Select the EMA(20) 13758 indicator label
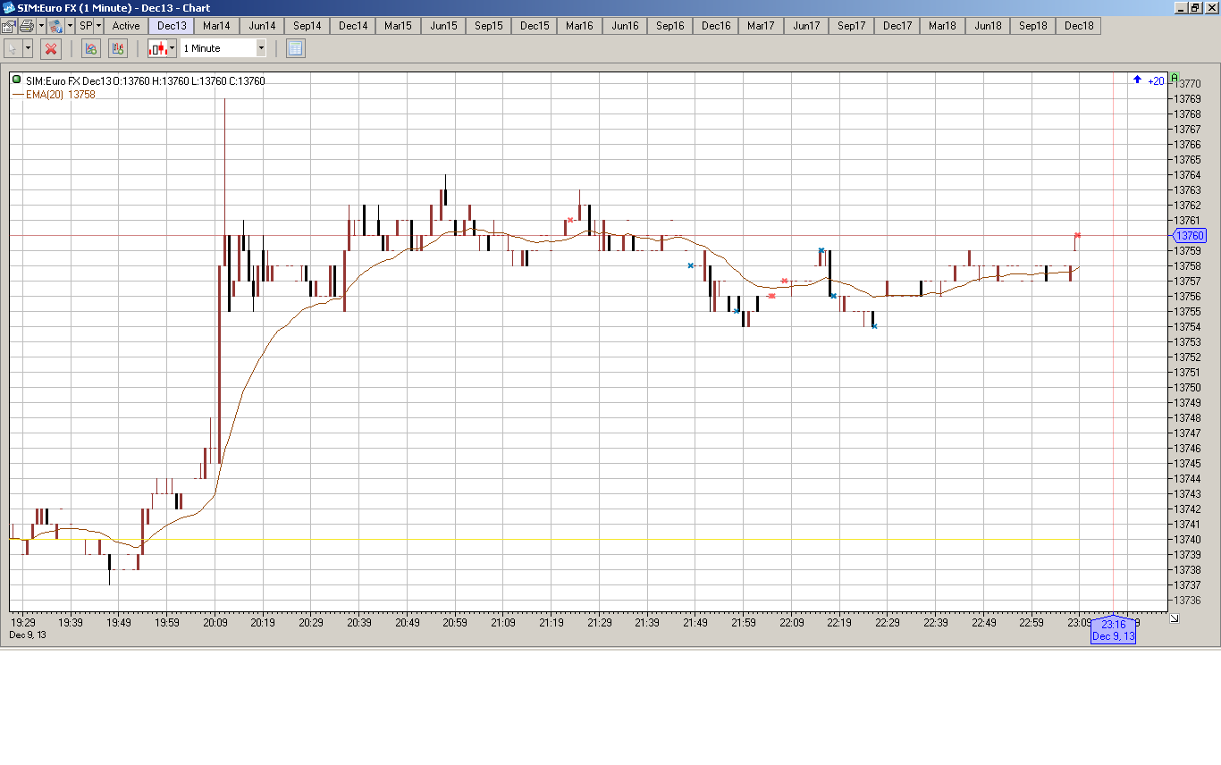This screenshot has width=1221, height=765. (60, 94)
